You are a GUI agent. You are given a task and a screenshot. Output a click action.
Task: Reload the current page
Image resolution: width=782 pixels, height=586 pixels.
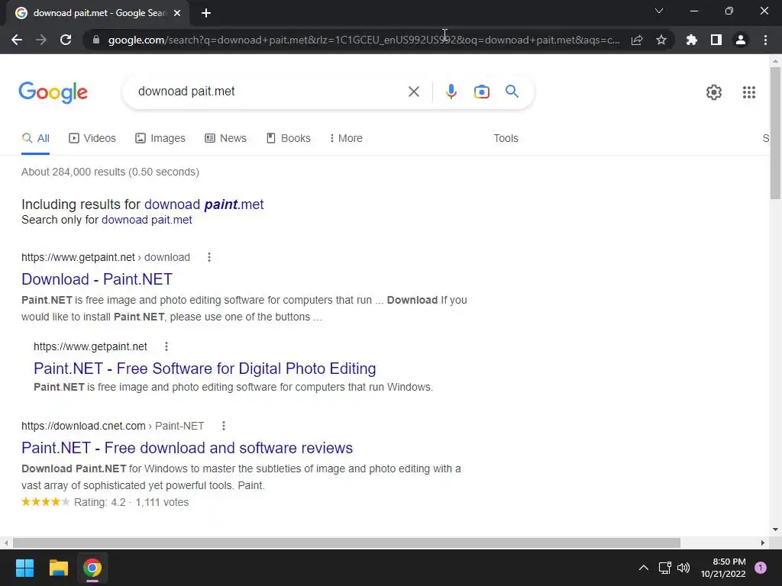click(66, 40)
